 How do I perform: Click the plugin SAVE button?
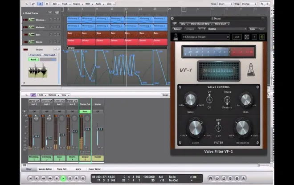(237, 37)
